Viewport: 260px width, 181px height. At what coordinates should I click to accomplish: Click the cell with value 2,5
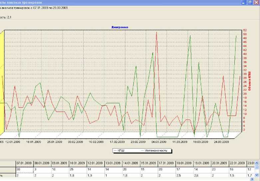[x=184, y=175]
